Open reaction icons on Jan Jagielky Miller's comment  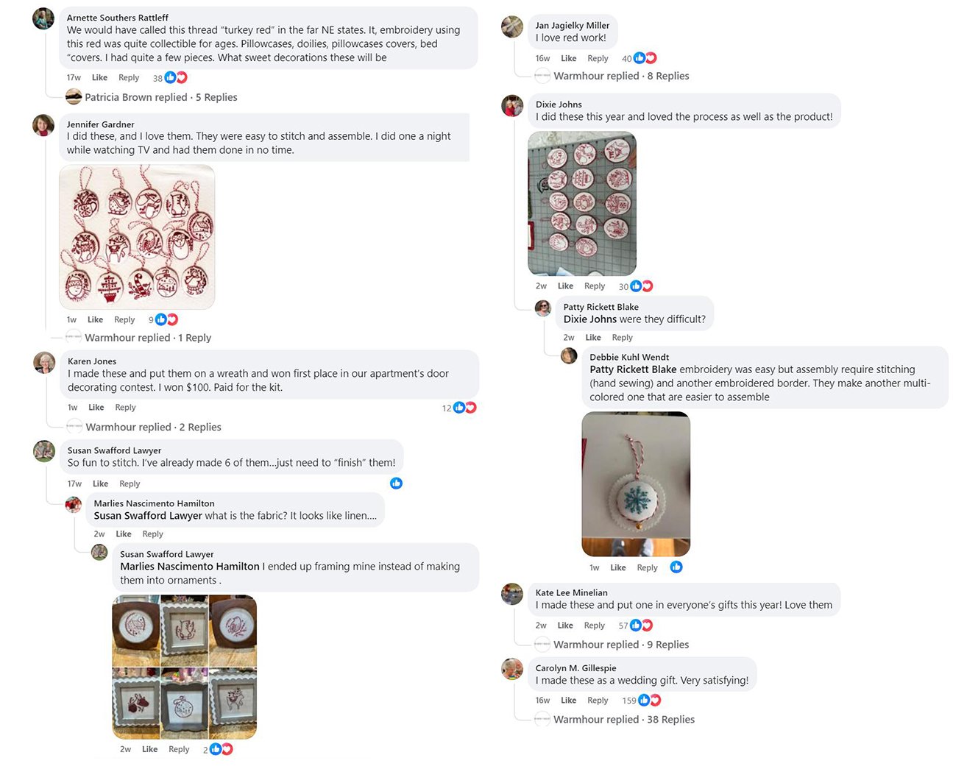[645, 58]
